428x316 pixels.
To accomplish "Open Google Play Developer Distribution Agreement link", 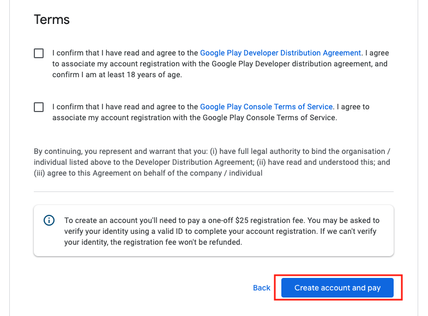I will 281,53.
